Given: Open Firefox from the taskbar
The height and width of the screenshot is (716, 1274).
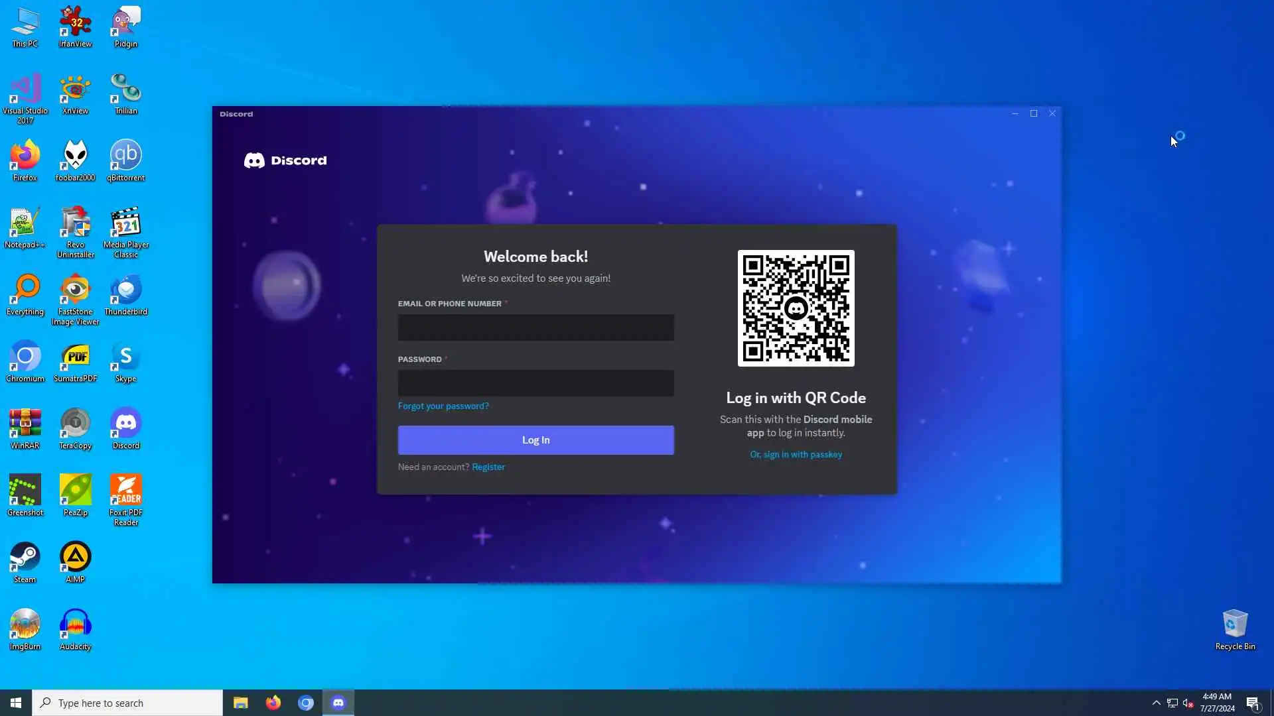Looking at the screenshot, I should point(273,703).
